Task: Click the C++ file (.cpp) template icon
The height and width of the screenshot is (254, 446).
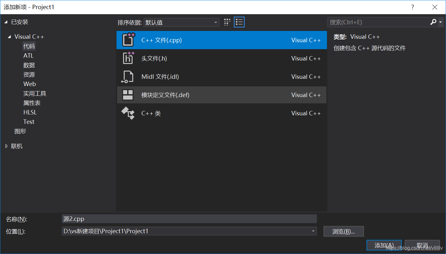Action: (x=128, y=40)
